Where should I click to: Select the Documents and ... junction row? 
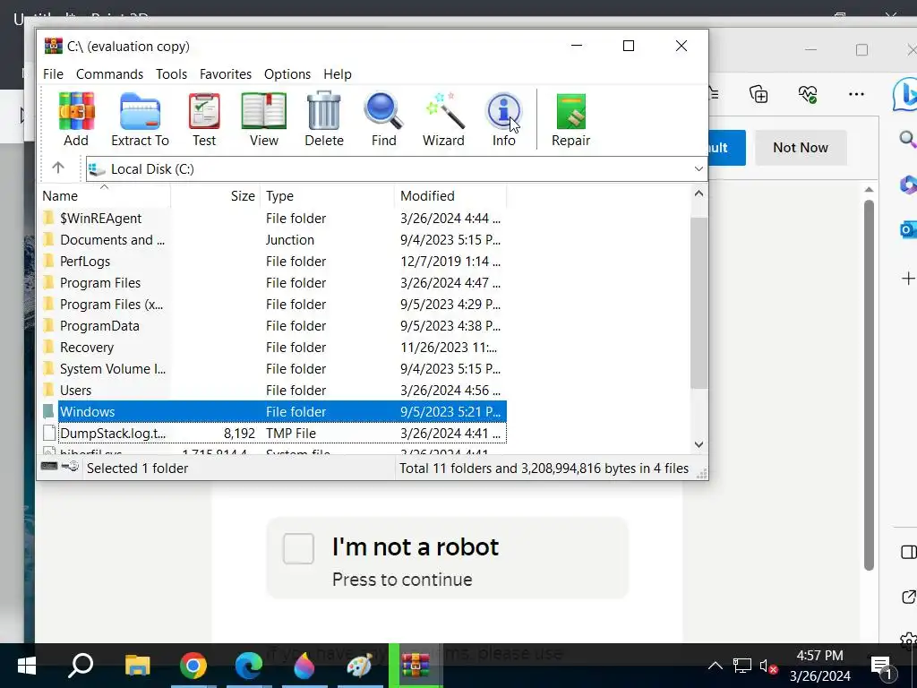click(x=274, y=240)
